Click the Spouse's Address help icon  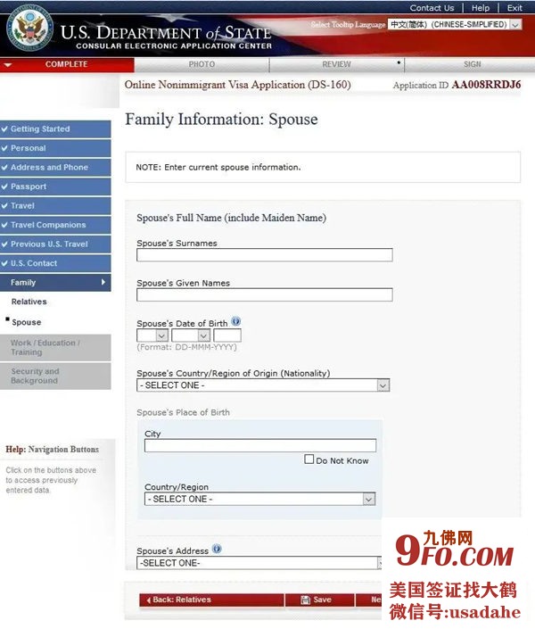[217, 550]
